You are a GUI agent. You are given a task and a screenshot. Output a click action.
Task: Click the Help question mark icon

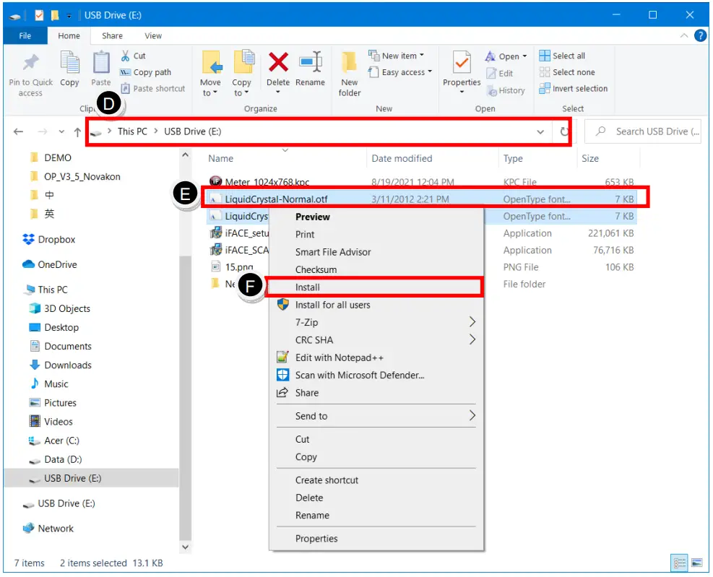click(x=700, y=35)
